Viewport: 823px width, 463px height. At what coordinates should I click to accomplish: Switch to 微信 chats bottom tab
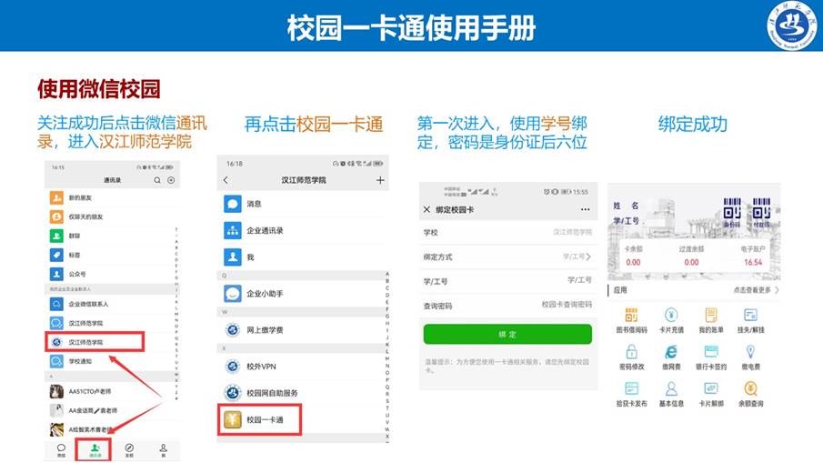tap(62, 450)
